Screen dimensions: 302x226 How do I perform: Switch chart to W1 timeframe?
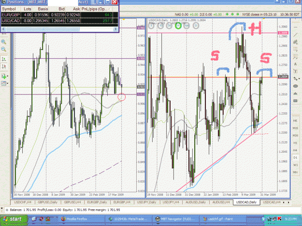(295, 165)
